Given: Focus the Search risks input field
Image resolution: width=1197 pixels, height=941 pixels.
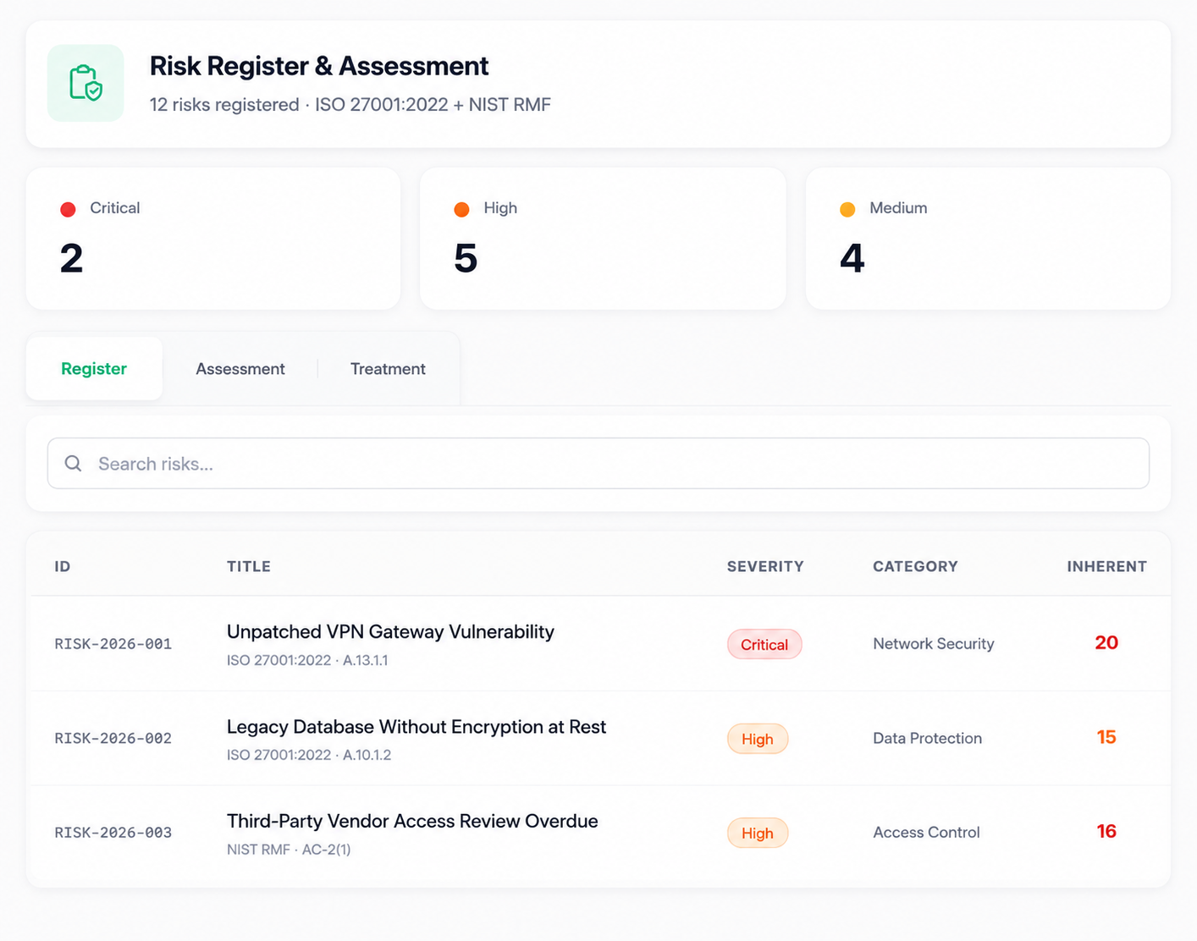Looking at the screenshot, I should pyautogui.click(x=598, y=464).
